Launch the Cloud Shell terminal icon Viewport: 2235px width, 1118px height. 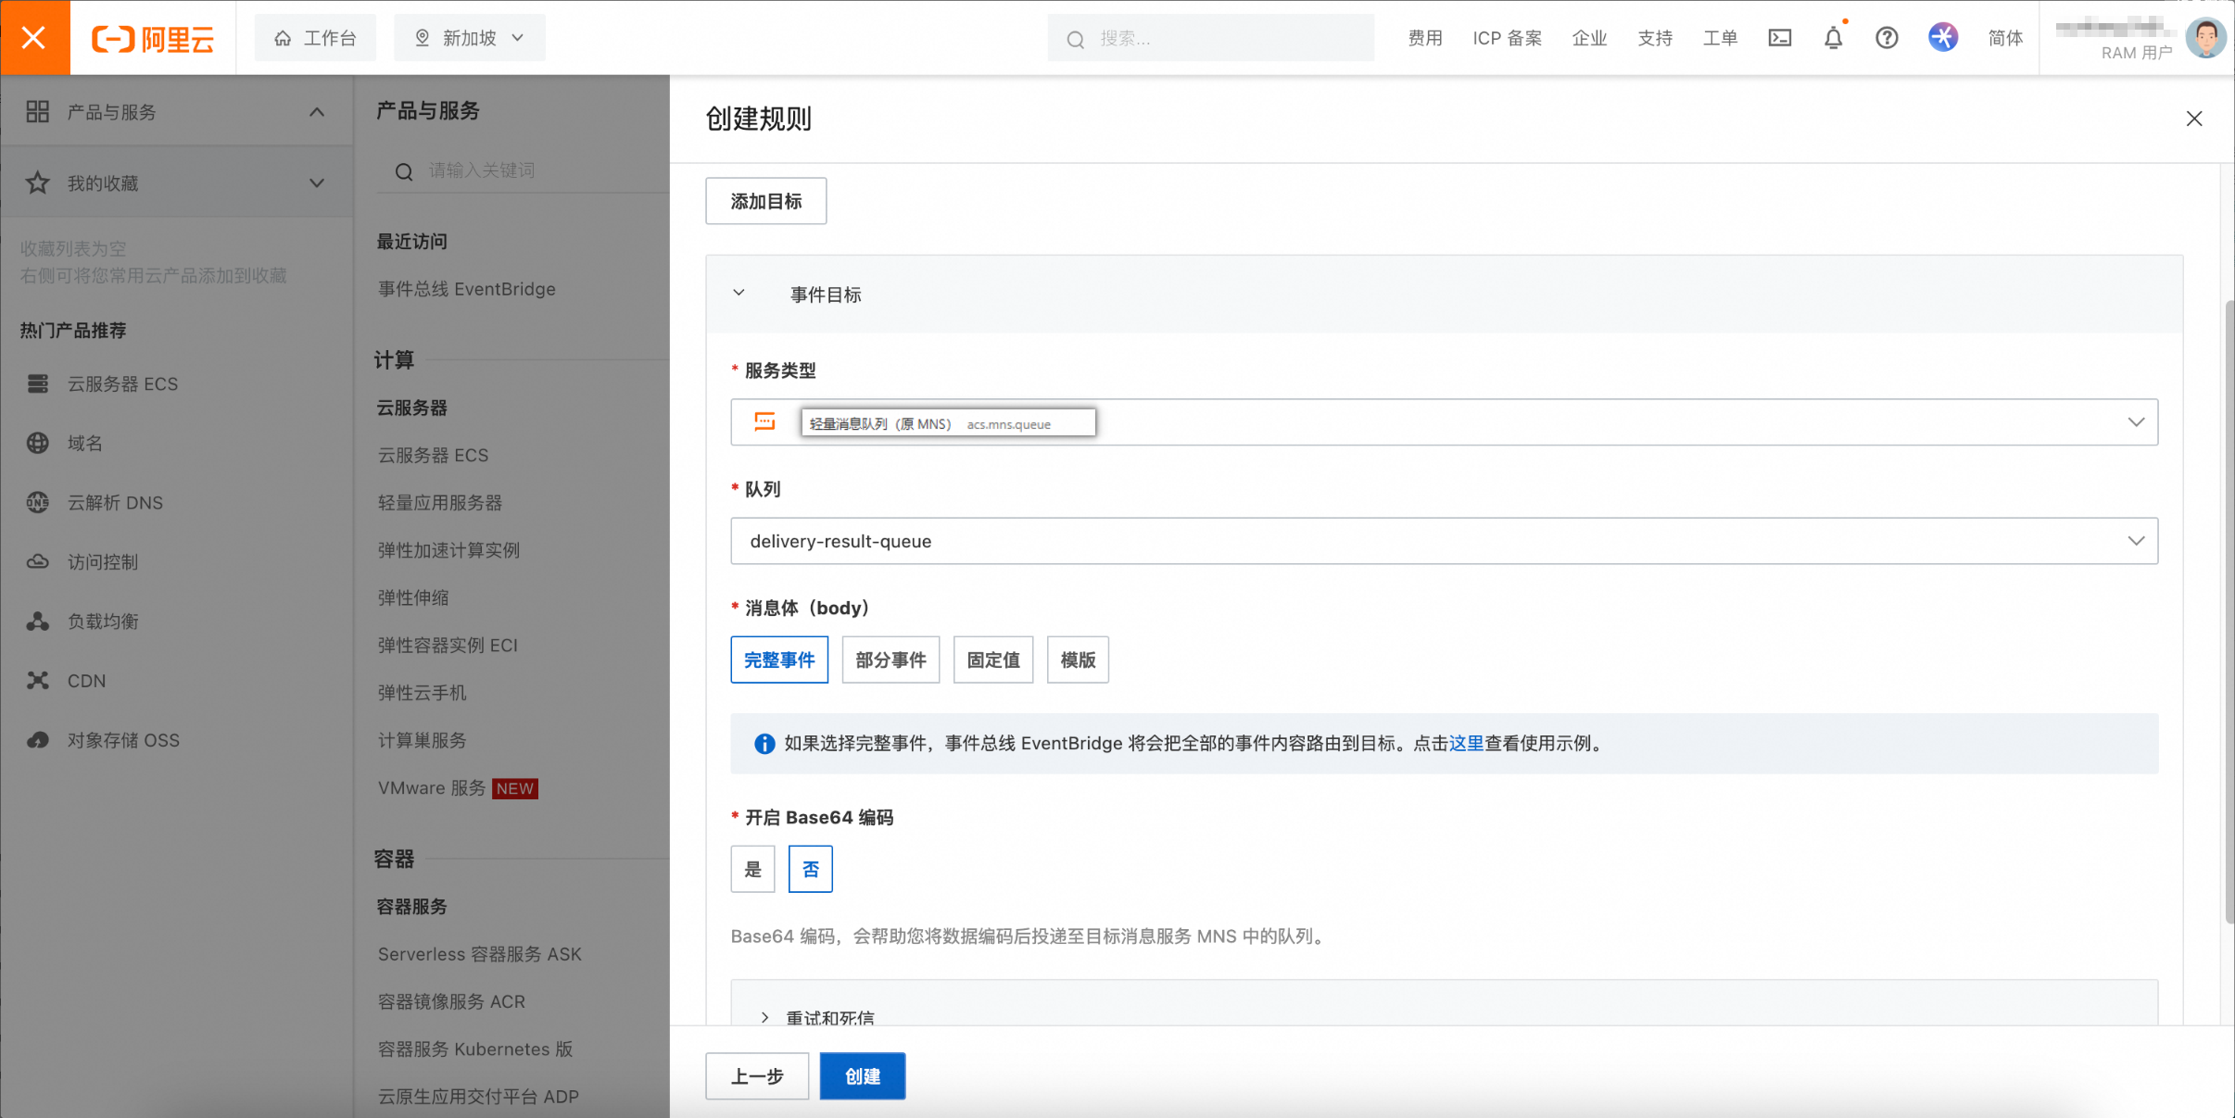(x=1780, y=38)
